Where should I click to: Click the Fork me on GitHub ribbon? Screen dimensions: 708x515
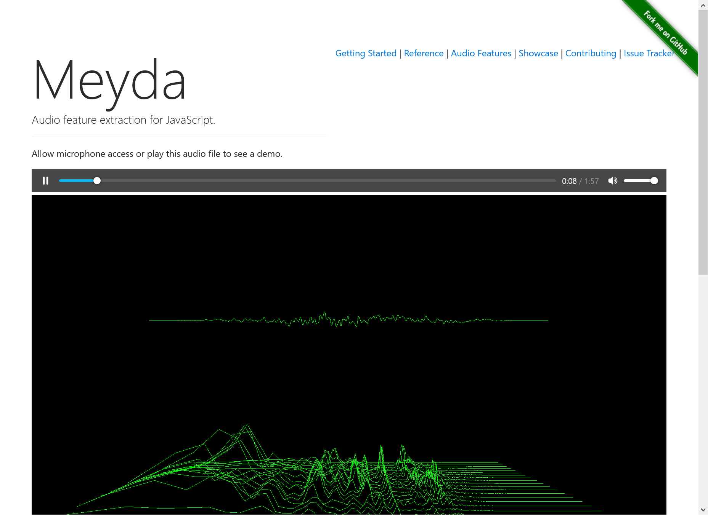pos(665,33)
